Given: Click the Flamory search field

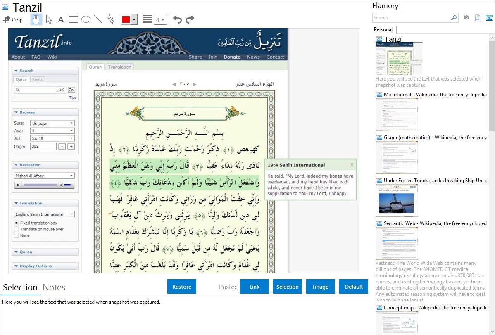Looking at the screenshot, I should click(x=411, y=18).
